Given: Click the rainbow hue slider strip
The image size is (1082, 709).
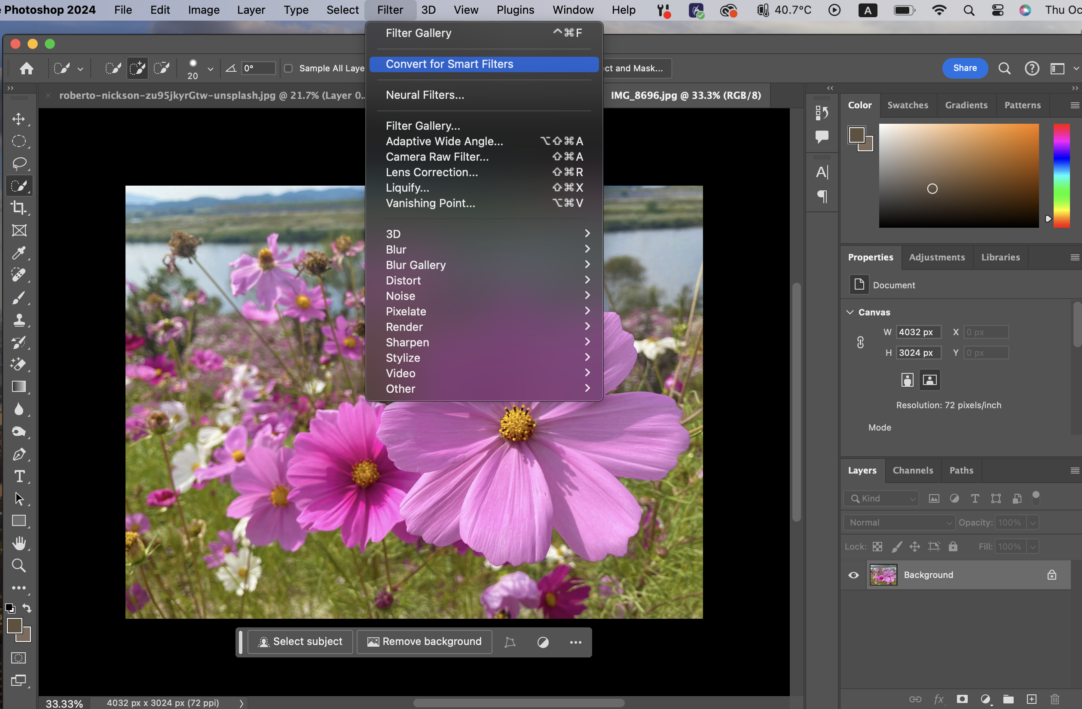Looking at the screenshot, I should coord(1061,175).
